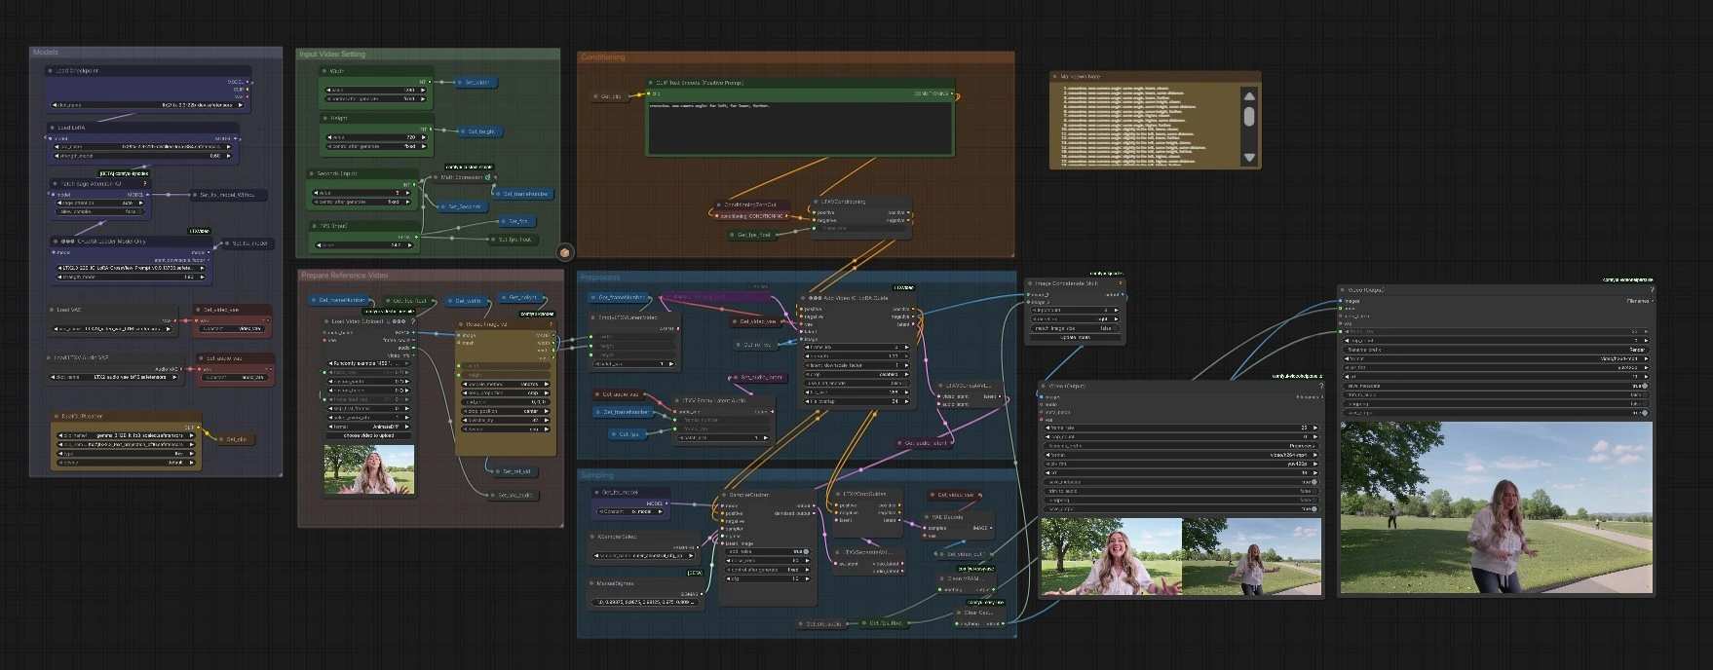Click the large rendered video preview

coord(1497,507)
